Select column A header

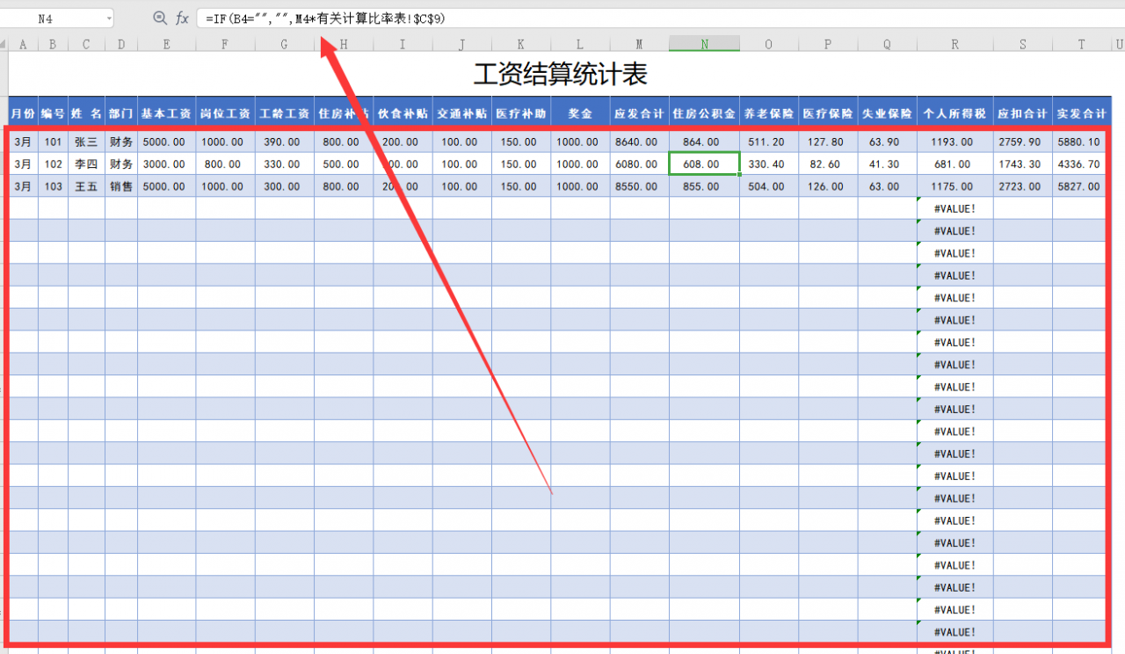point(22,42)
